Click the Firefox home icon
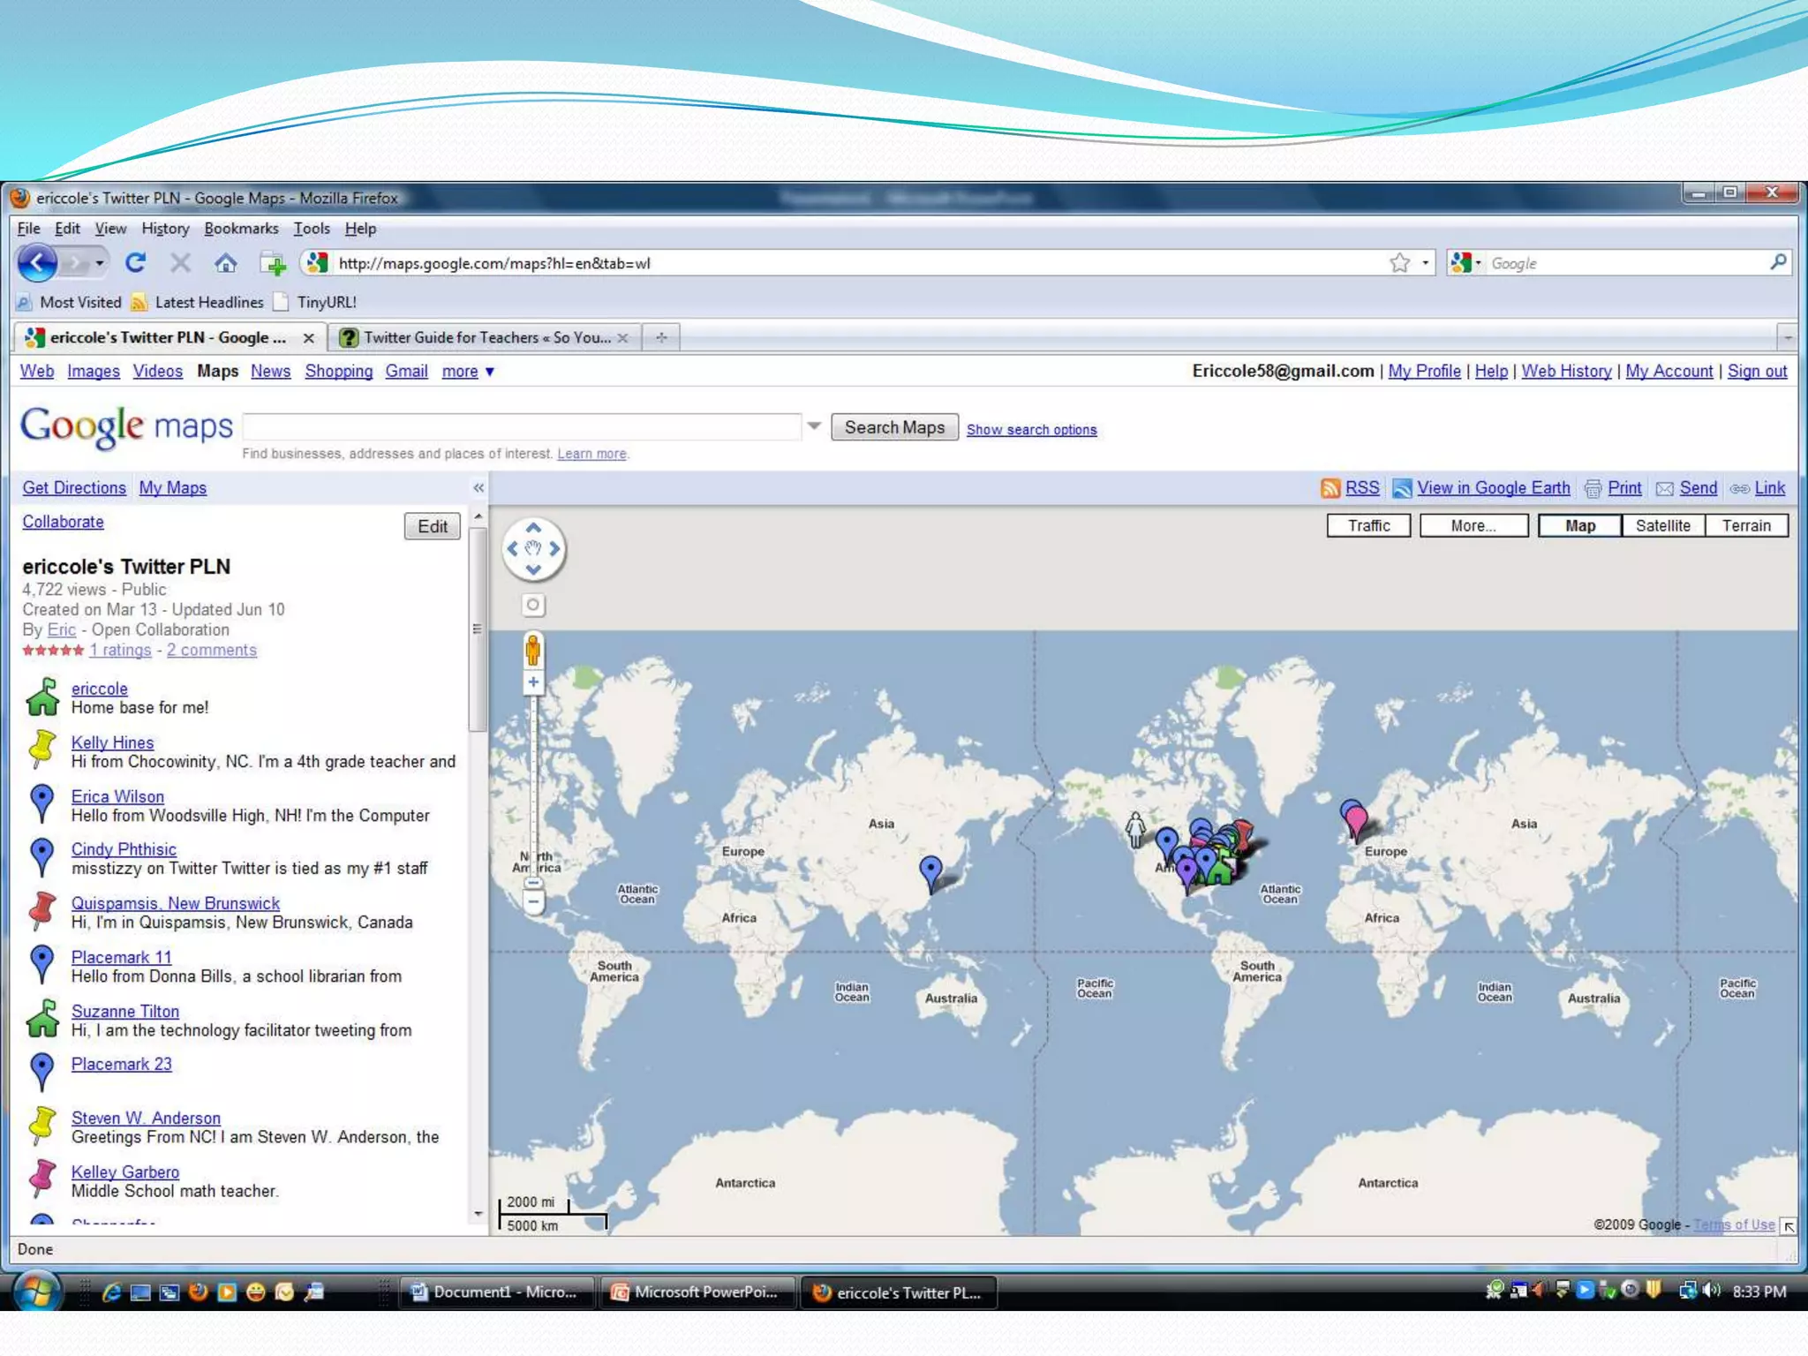 [226, 263]
